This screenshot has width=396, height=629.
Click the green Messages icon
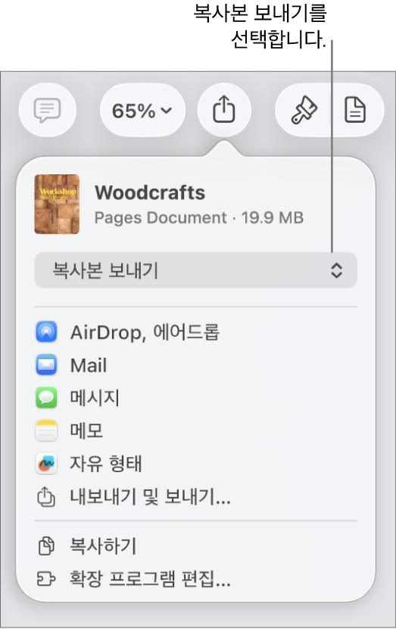[46, 398]
